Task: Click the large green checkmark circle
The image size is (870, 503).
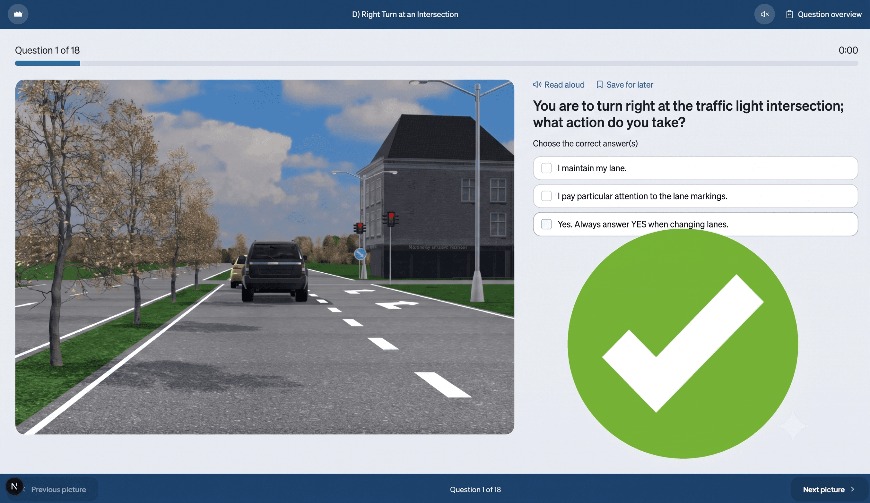Action: pyautogui.click(x=683, y=344)
